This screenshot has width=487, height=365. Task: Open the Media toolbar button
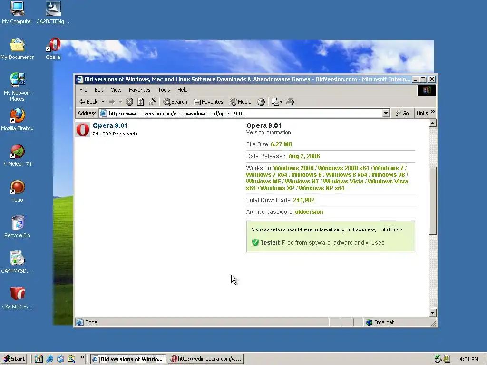pos(240,102)
